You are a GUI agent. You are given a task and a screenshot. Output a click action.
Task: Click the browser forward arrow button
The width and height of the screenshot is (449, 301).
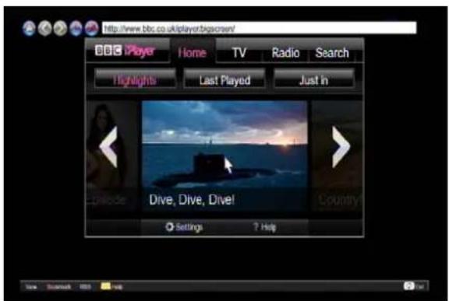coord(61,29)
